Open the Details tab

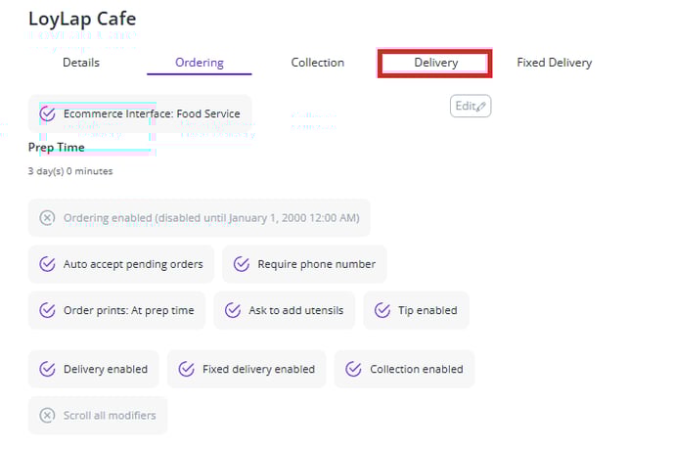pyautogui.click(x=81, y=63)
